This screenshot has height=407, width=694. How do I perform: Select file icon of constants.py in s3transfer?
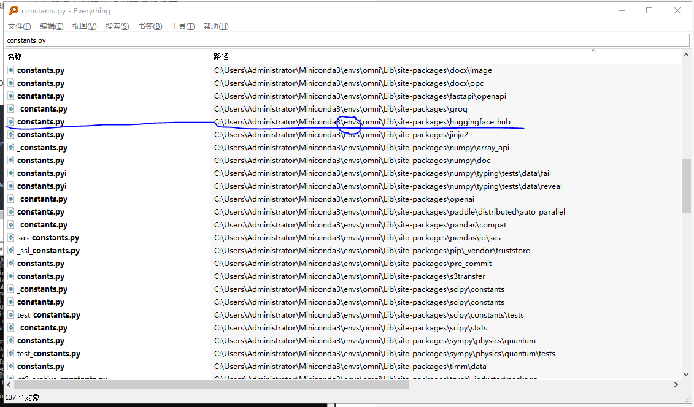point(10,276)
